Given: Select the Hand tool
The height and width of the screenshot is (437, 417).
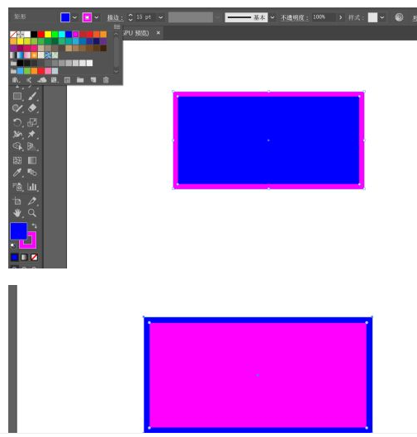Looking at the screenshot, I should point(17,213).
